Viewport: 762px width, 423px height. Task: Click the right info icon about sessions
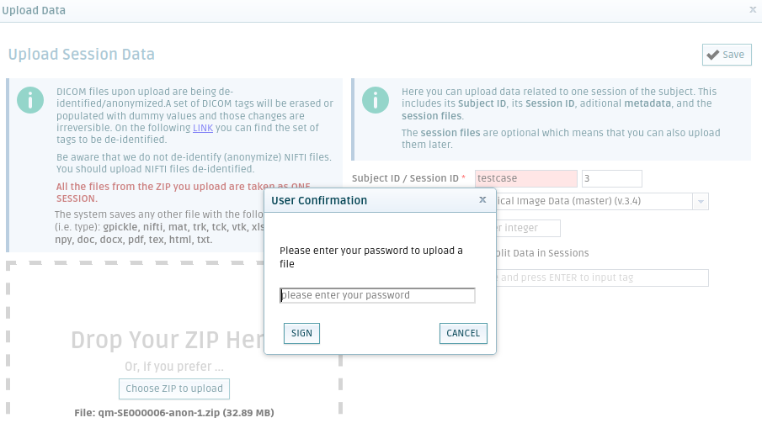coord(376,100)
